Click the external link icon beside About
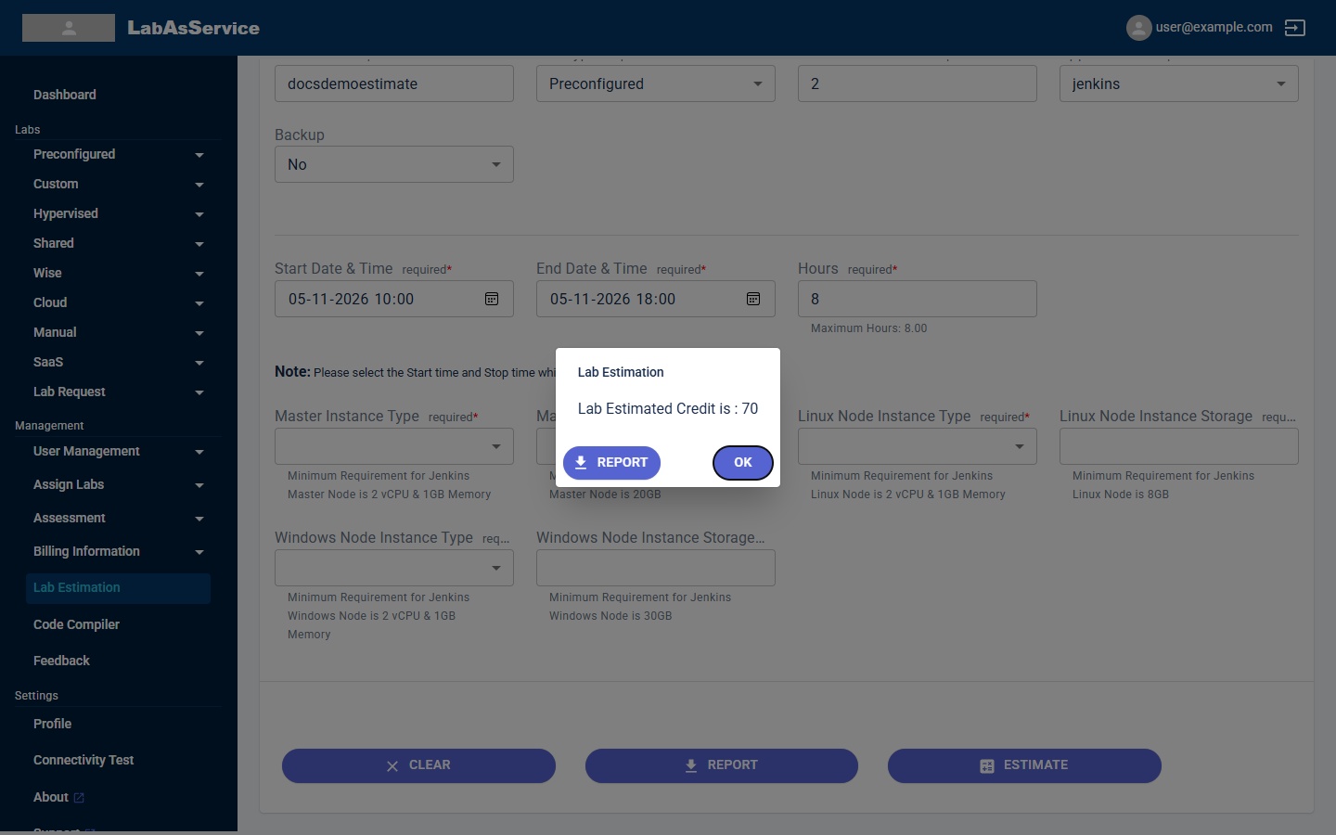Screen dimensions: 1336x835 click(x=79, y=798)
